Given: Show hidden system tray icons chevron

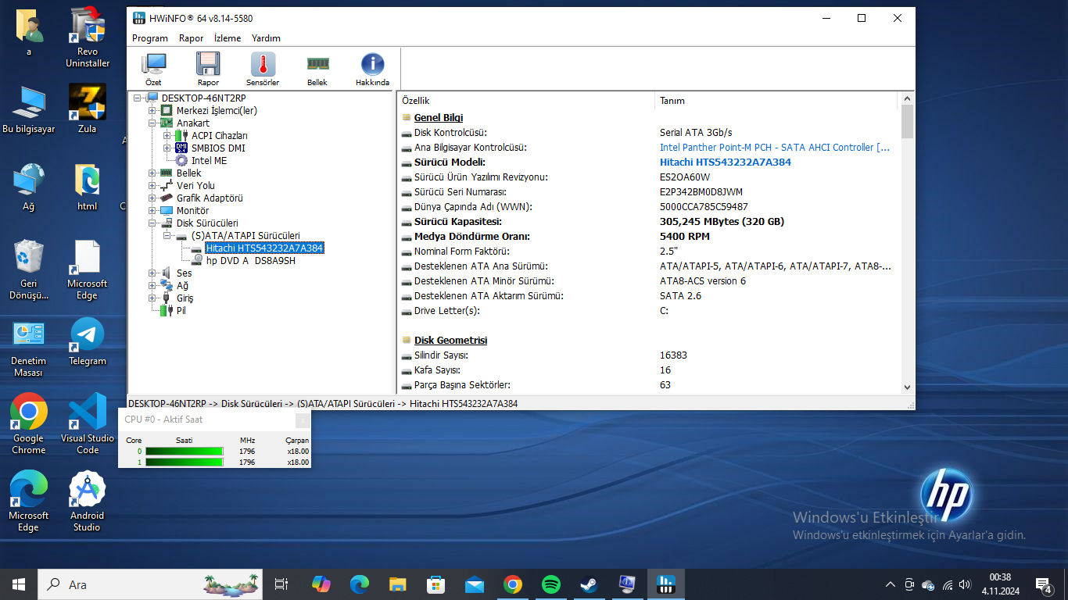Looking at the screenshot, I should point(890,584).
